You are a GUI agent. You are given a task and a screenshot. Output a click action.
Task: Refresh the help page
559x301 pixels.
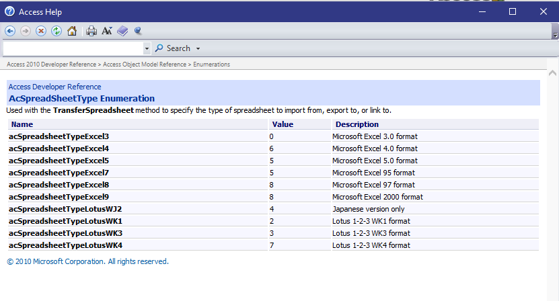[x=57, y=31]
